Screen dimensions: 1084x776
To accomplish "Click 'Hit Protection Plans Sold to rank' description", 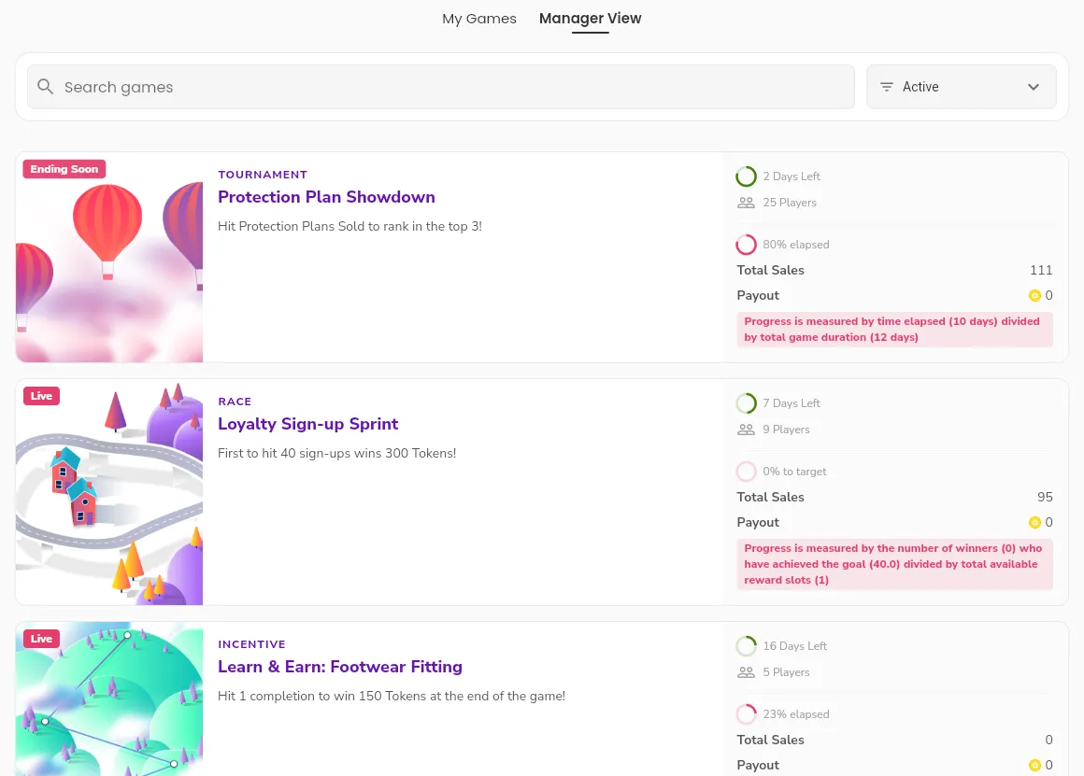I will click(x=349, y=226).
